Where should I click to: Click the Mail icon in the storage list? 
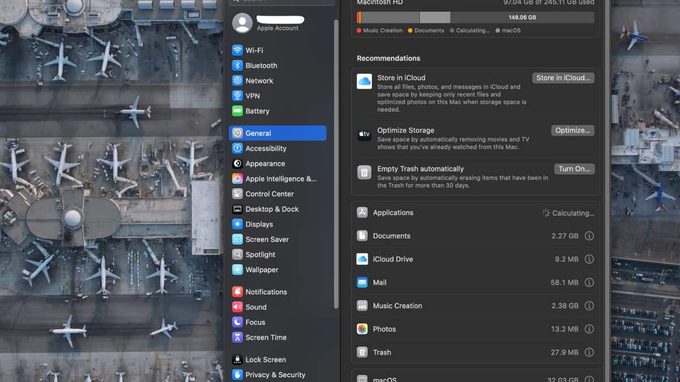(x=363, y=282)
